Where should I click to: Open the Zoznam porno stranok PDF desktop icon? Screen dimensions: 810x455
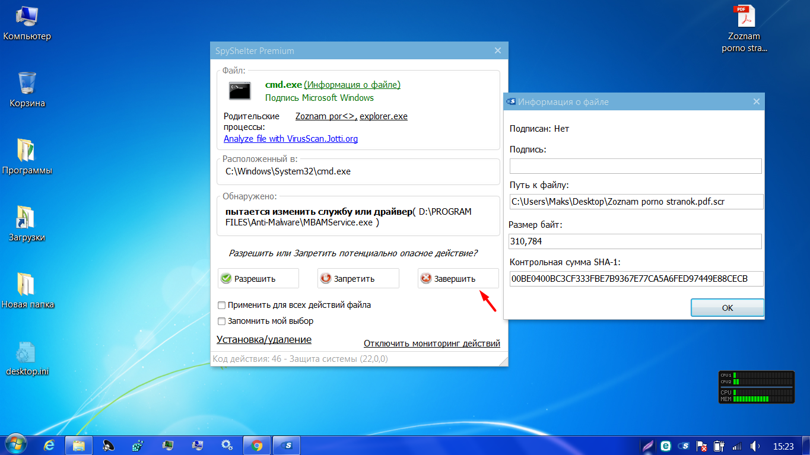(x=744, y=17)
